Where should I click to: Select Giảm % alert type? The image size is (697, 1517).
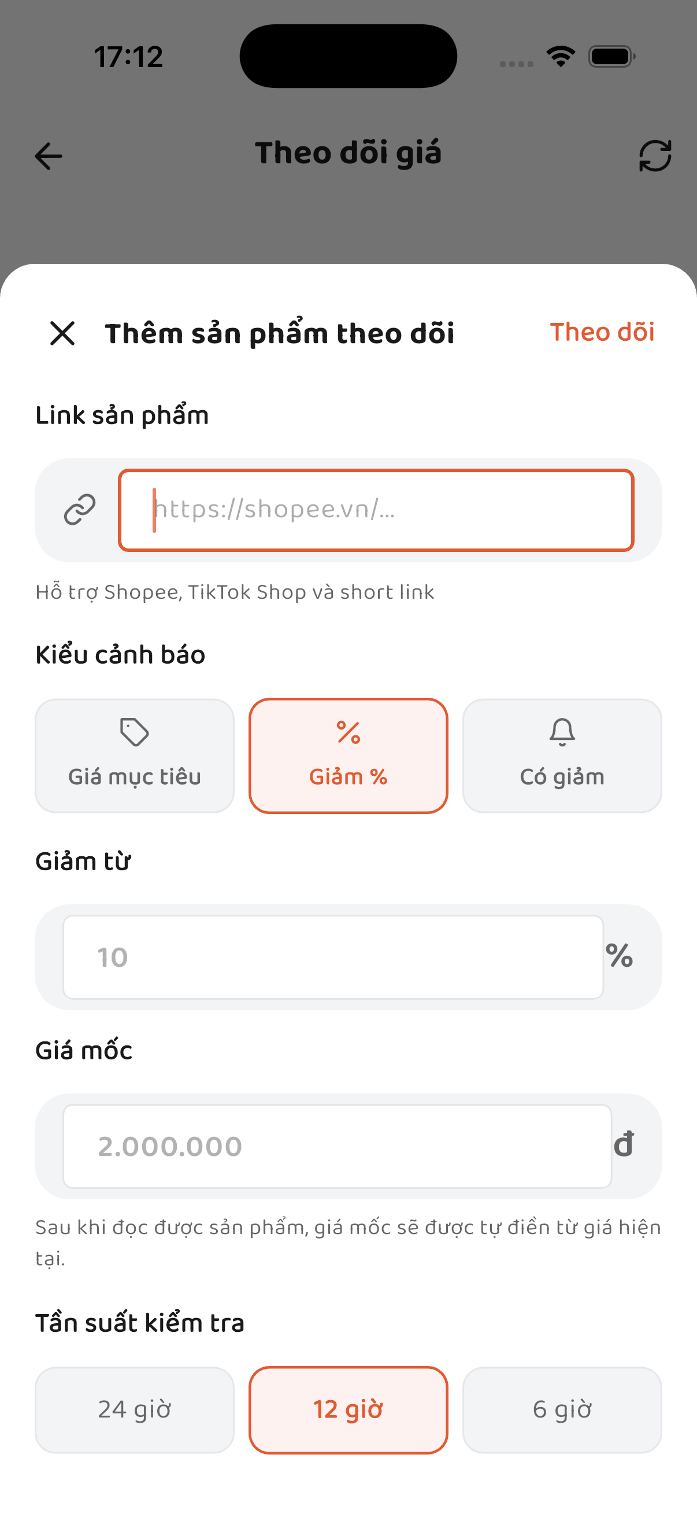click(x=348, y=756)
